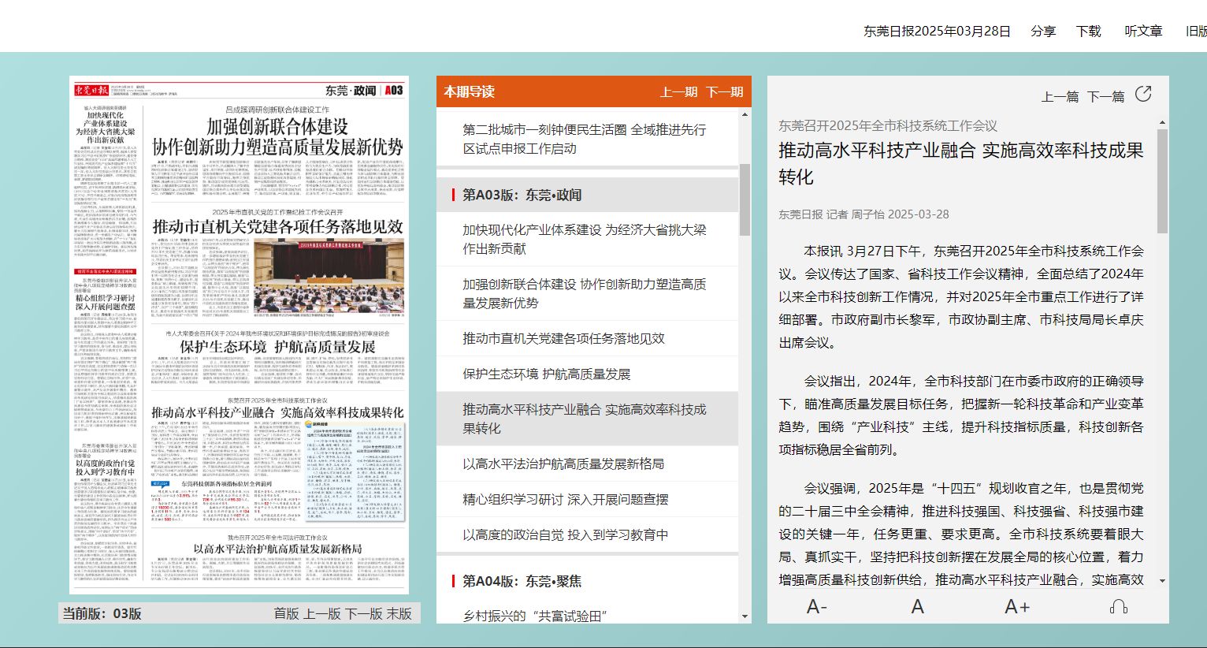Decrease font size with A- button

click(x=817, y=606)
